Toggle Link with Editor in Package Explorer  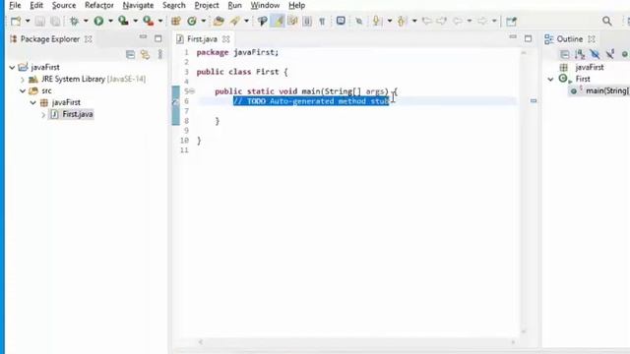tap(145, 54)
